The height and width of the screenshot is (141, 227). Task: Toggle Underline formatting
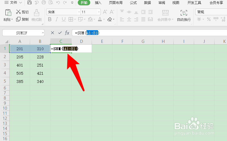point(64,19)
